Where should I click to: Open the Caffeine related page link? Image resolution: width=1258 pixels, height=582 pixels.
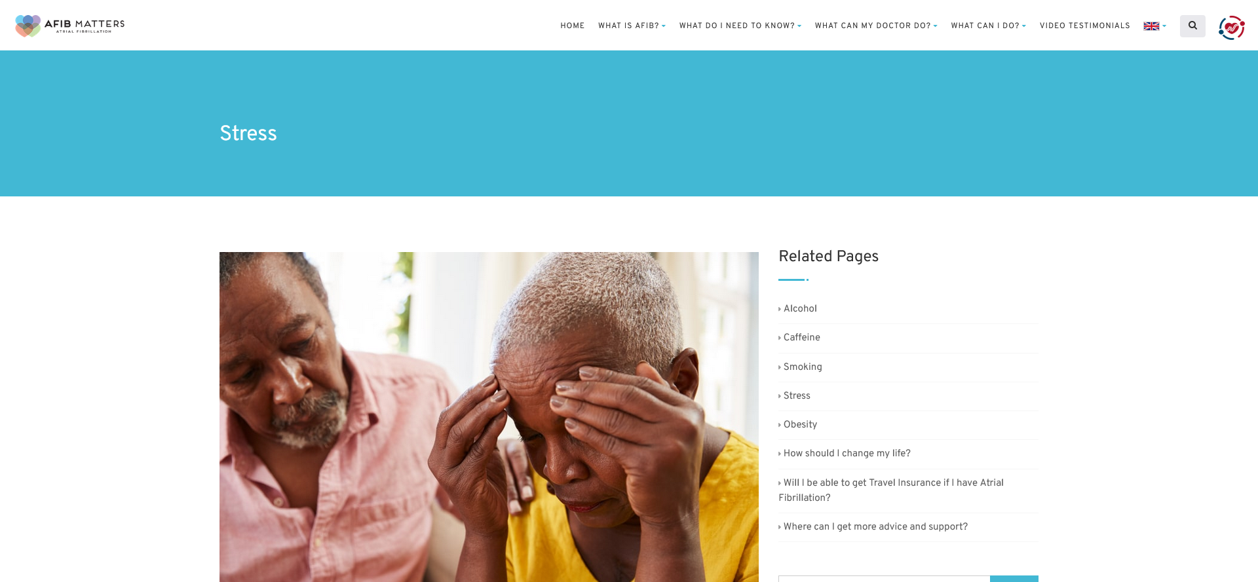tap(801, 337)
